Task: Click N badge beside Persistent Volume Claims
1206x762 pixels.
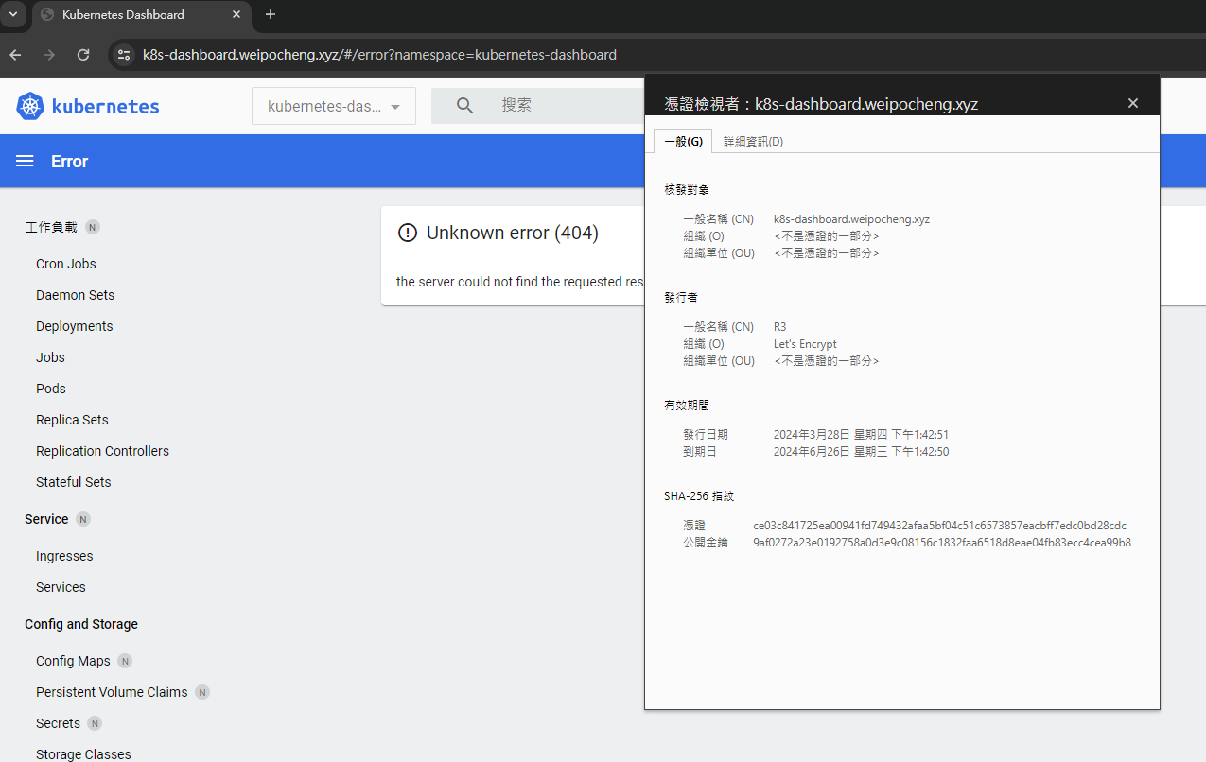Action: pos(202,692)
